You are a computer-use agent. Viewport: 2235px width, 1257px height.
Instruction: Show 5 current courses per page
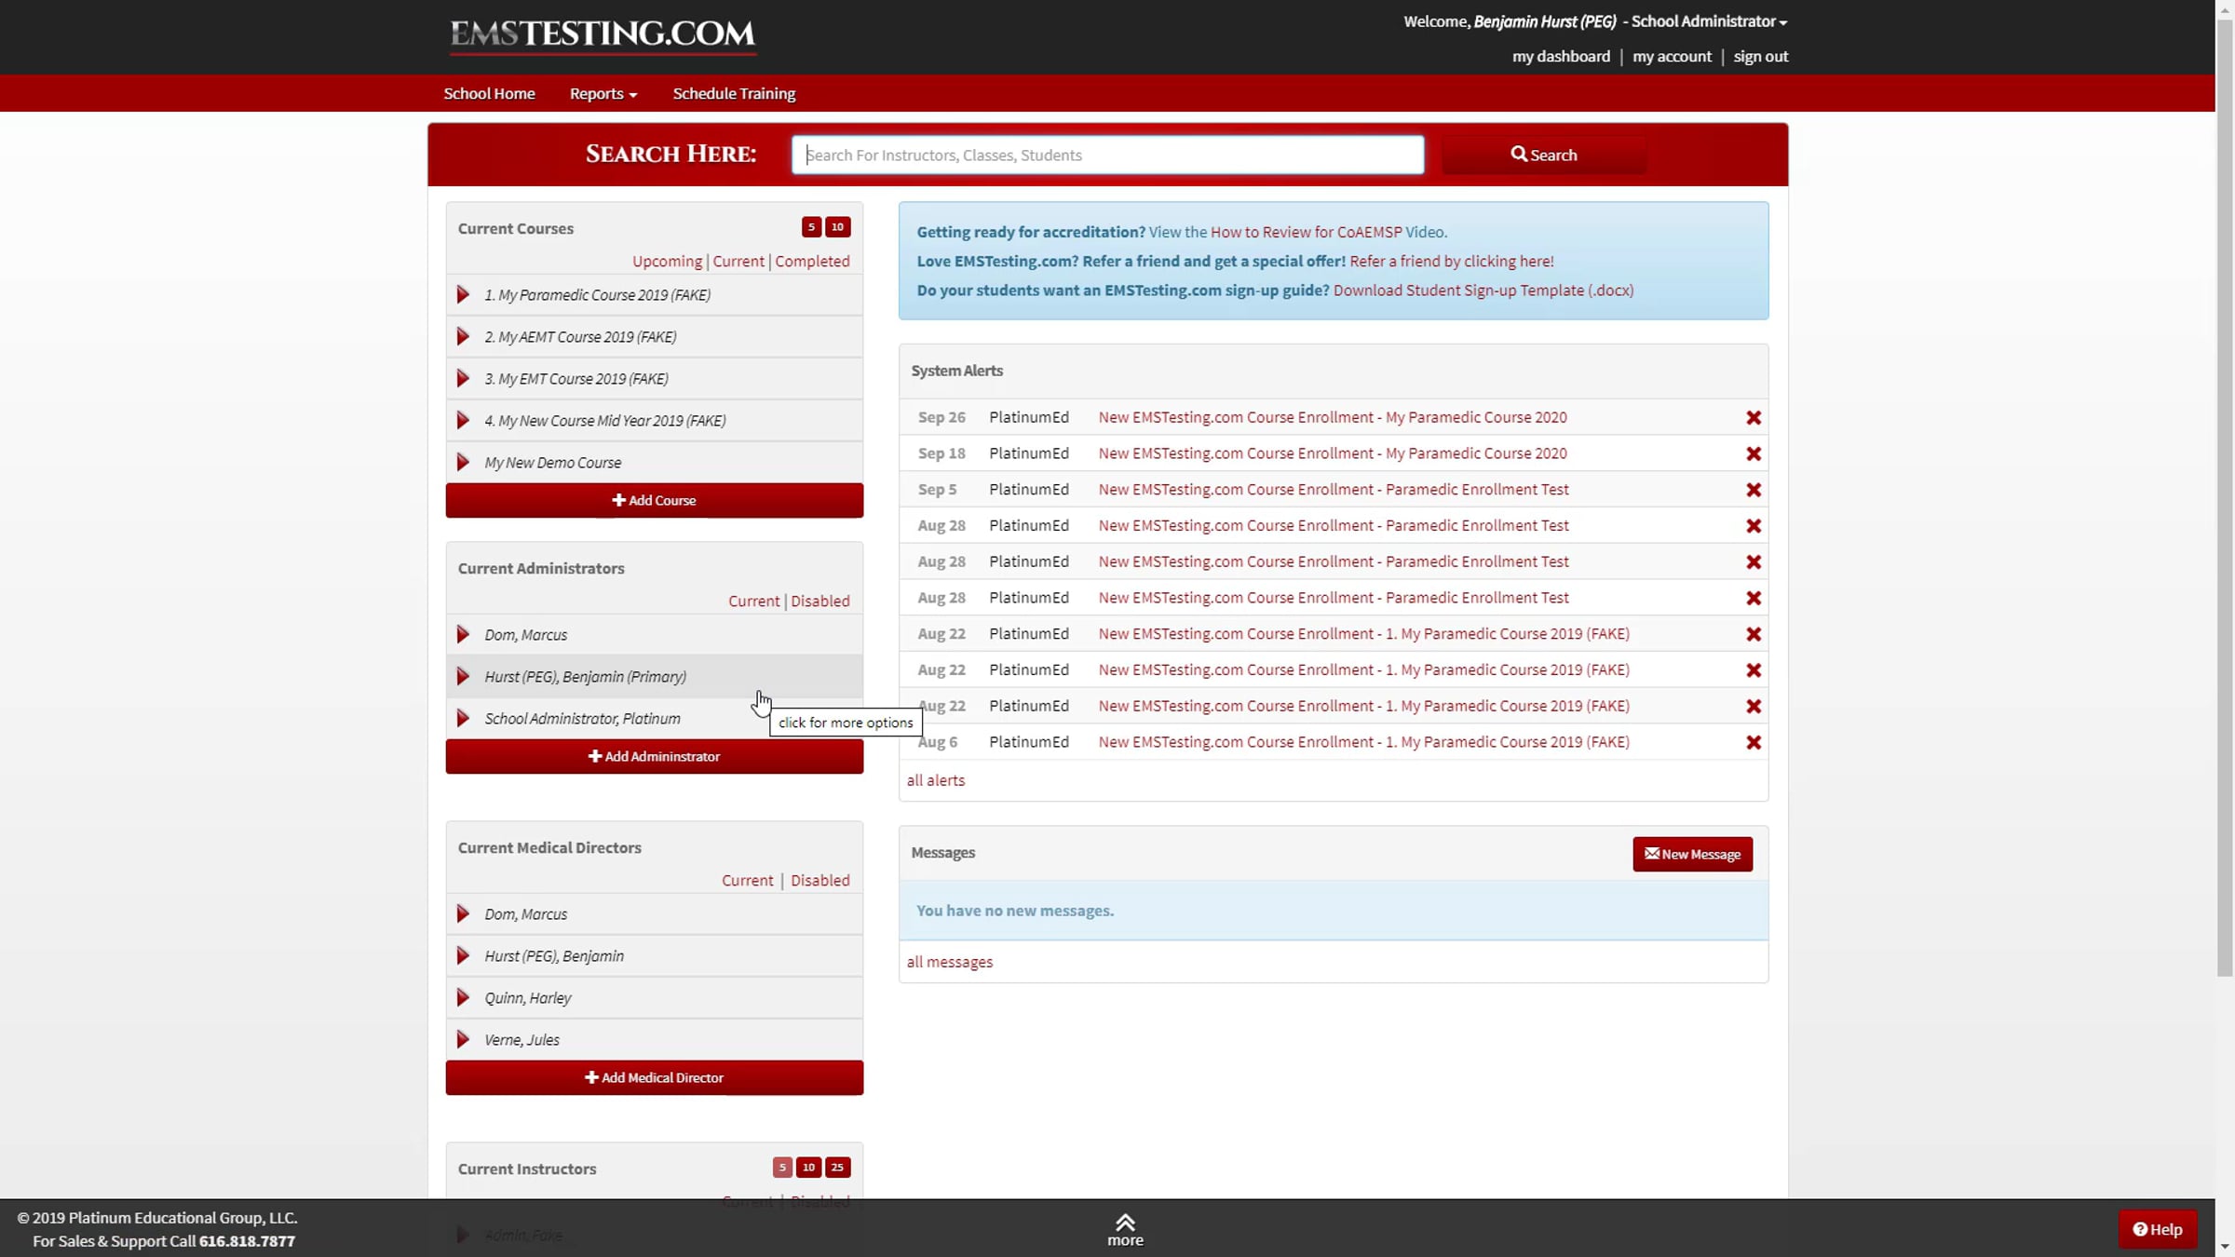coord(811,227)
